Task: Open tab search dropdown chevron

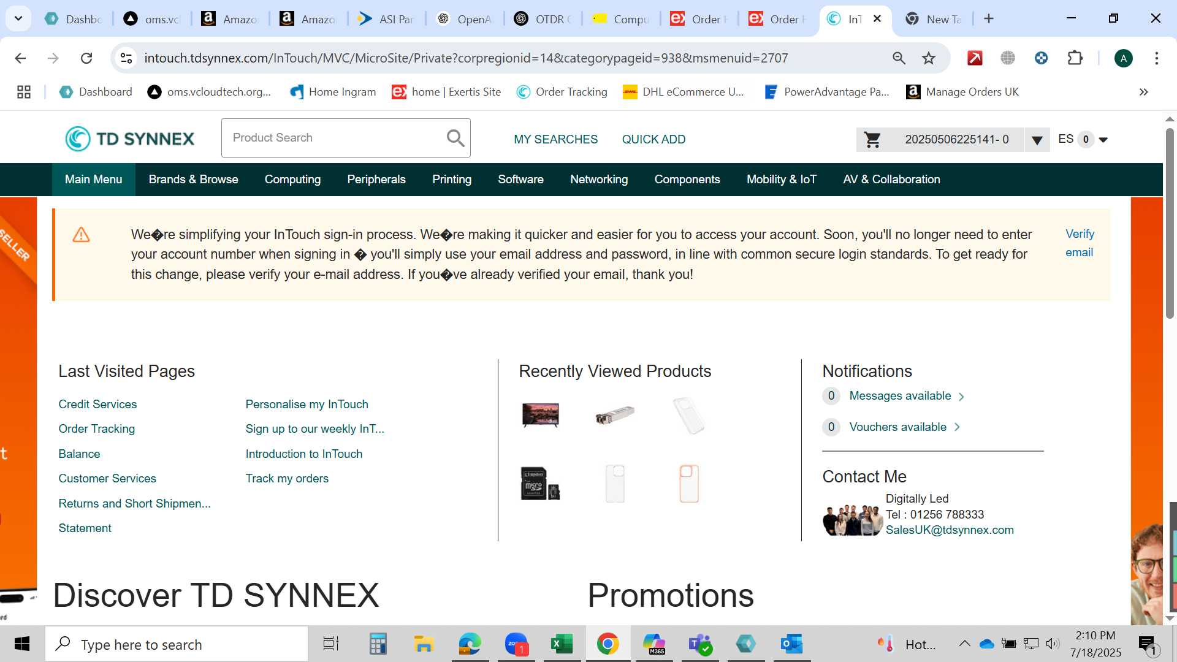Action: coord(18,18)
